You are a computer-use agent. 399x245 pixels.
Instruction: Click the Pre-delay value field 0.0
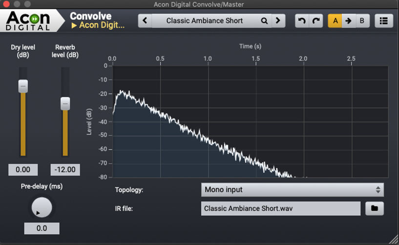coord(42,228)
